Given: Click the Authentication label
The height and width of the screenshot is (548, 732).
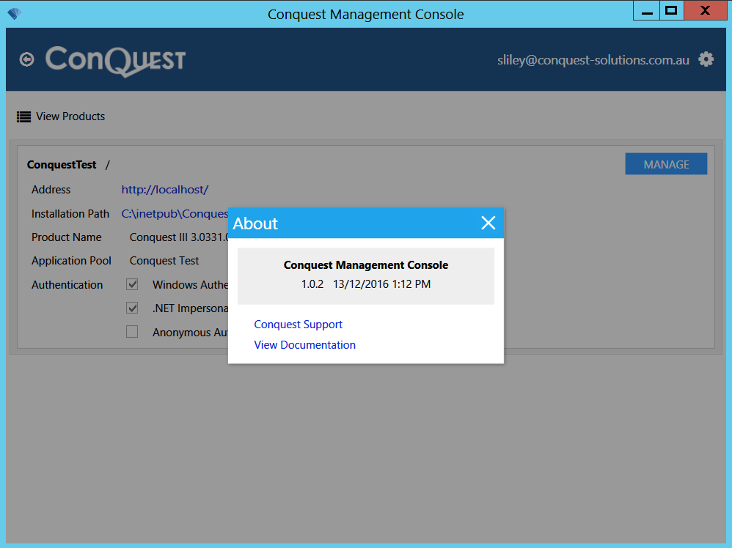Looking at the screenshot, I should coord(67,284).
